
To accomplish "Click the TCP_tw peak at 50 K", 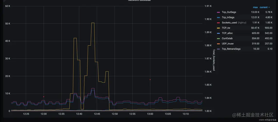I will tap(93, 23).
